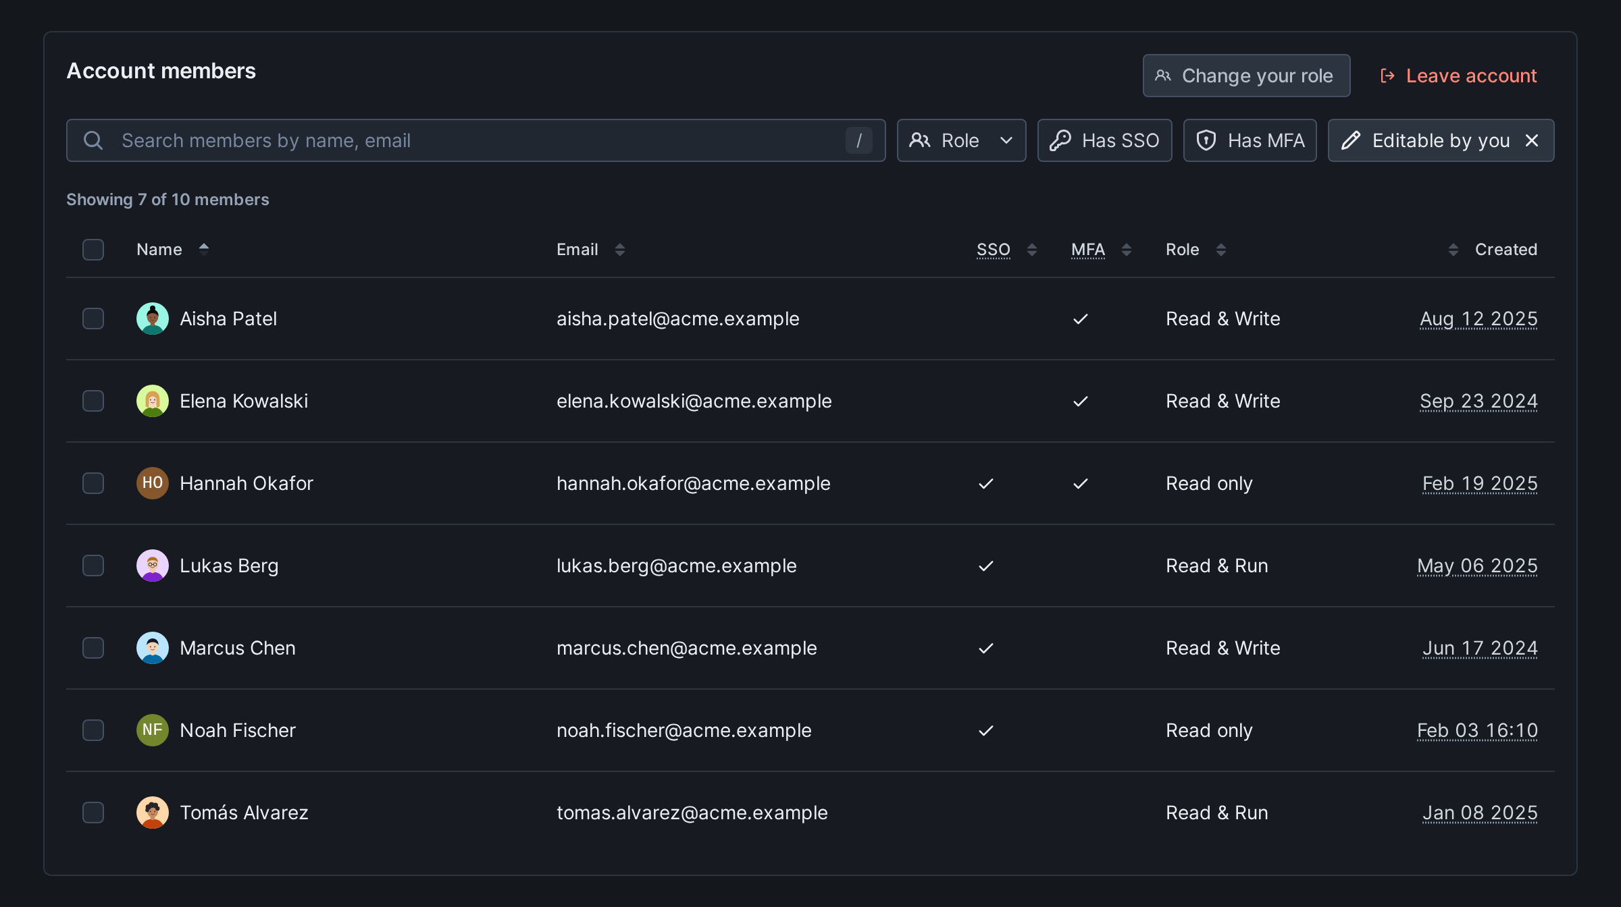The height and width of the screenshot is (907, 1621).
Task: Click Hannah Okafor's SSO checkmark
Action: 986,483
